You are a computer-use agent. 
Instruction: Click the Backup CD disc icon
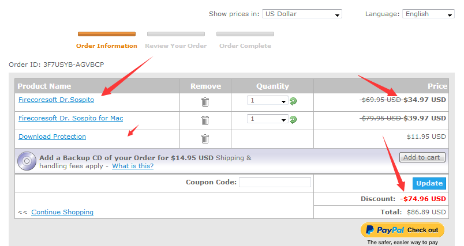[x=27, y=161]
